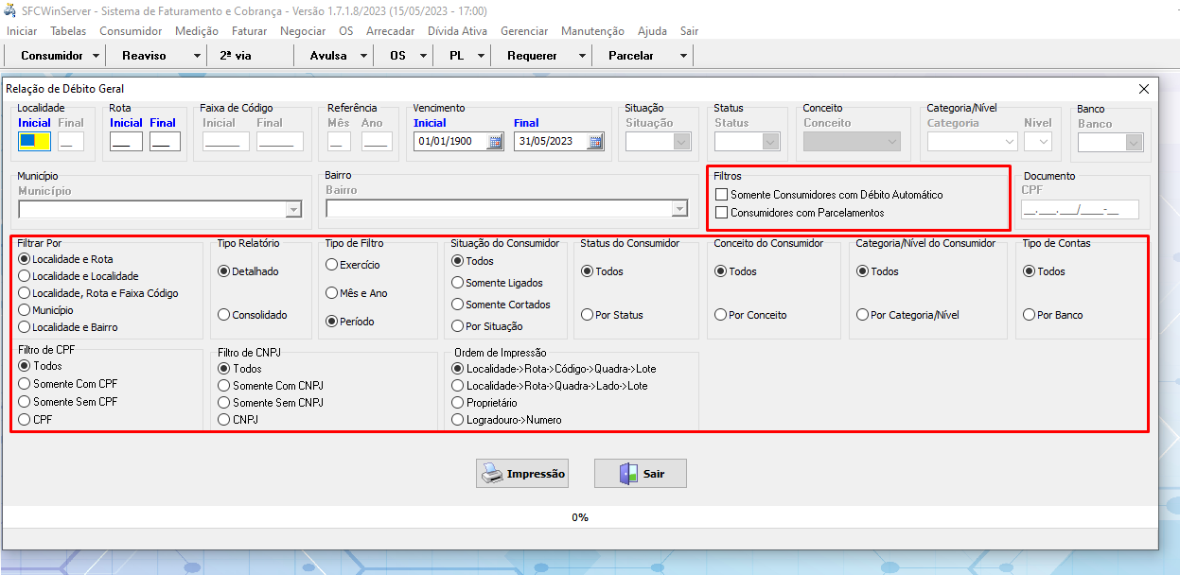Image resolution: width=1180 pixels, height=575 pixels.
Task: Expand the Município dropdown list
Action: (x=293, y=210)
